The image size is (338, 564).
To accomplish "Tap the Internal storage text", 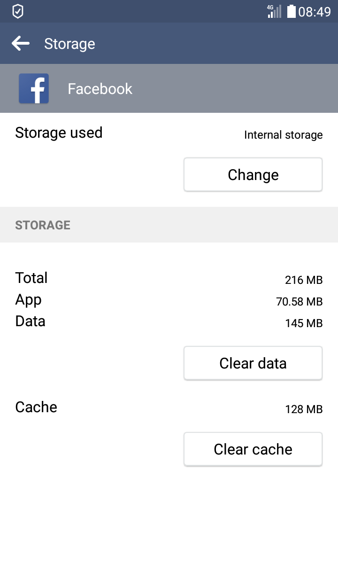I will click(x=284, y=135).
